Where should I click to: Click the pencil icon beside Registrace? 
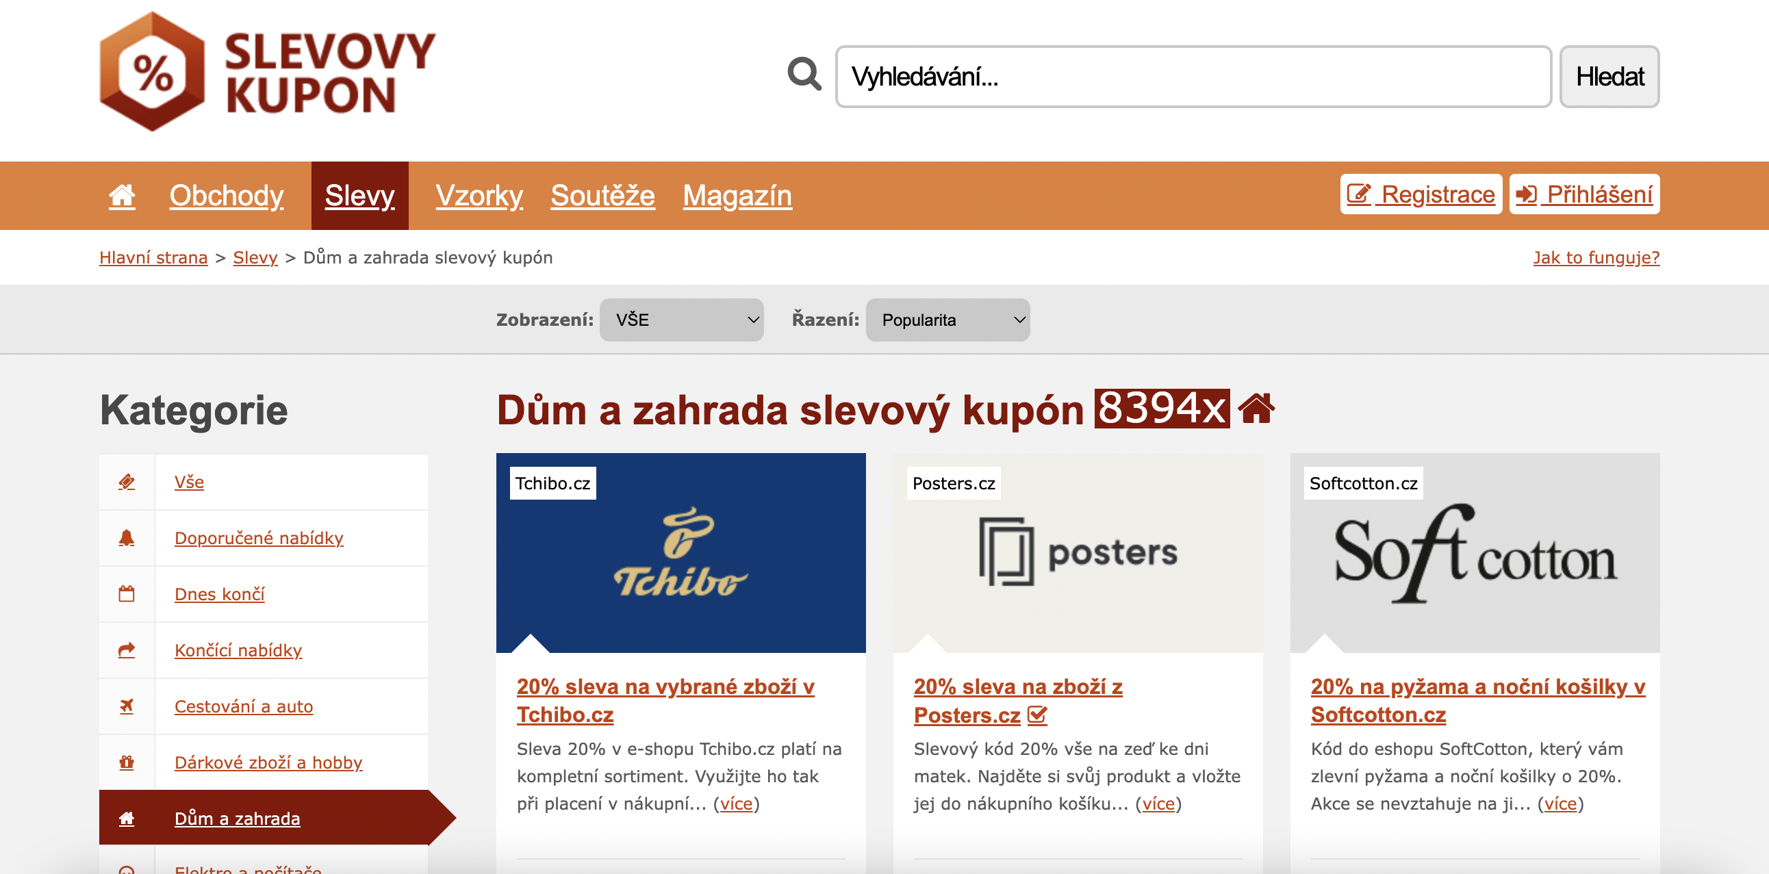click(x=1359, y=194)
